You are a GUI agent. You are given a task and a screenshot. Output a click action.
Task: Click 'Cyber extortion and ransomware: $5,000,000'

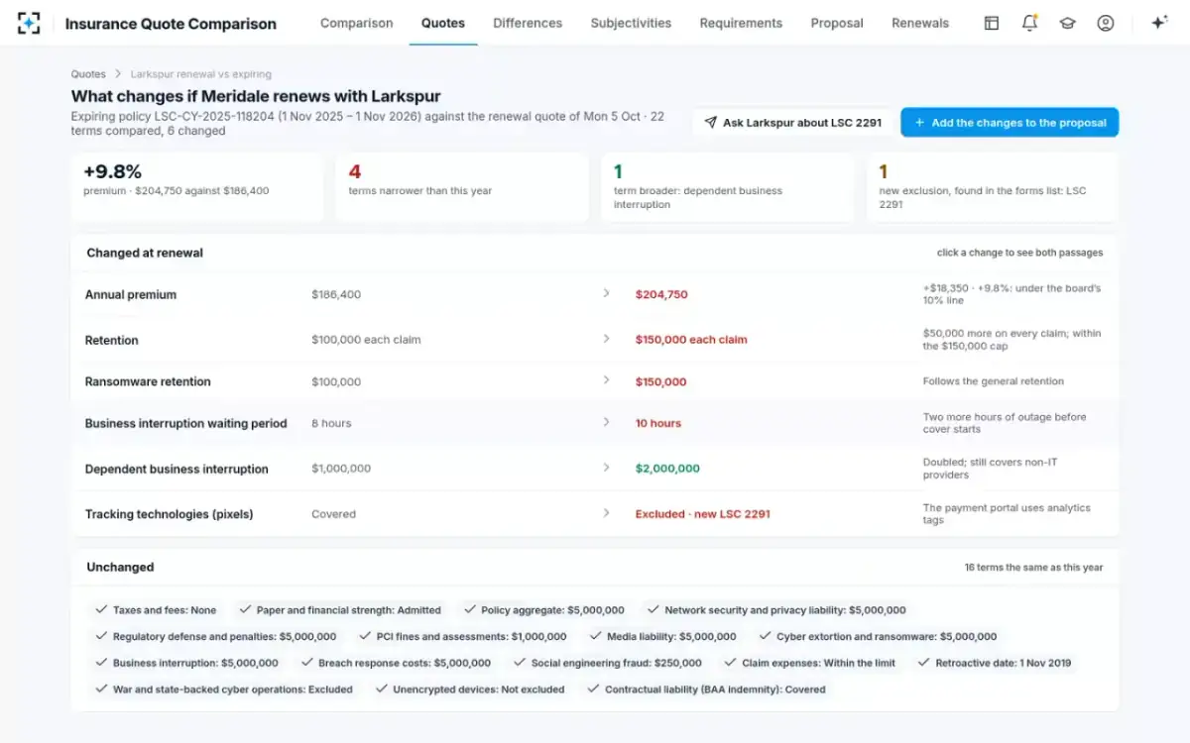coord(878,637)
